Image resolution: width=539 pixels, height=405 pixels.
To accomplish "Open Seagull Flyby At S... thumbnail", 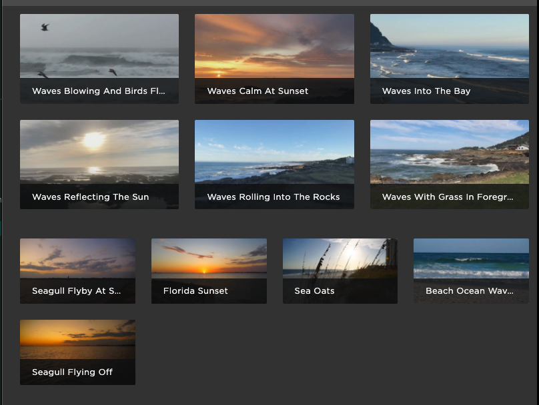I will (x=77, y=271).
